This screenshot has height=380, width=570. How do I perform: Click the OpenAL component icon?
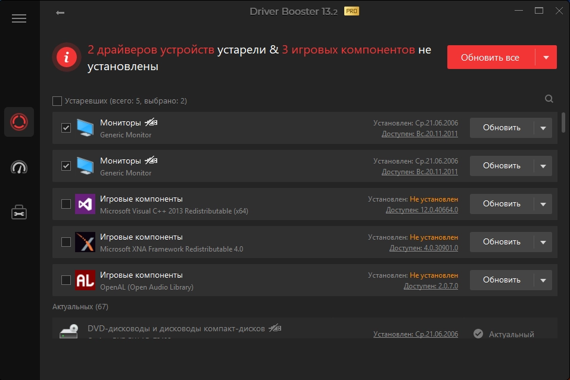[x=85, y=280]
